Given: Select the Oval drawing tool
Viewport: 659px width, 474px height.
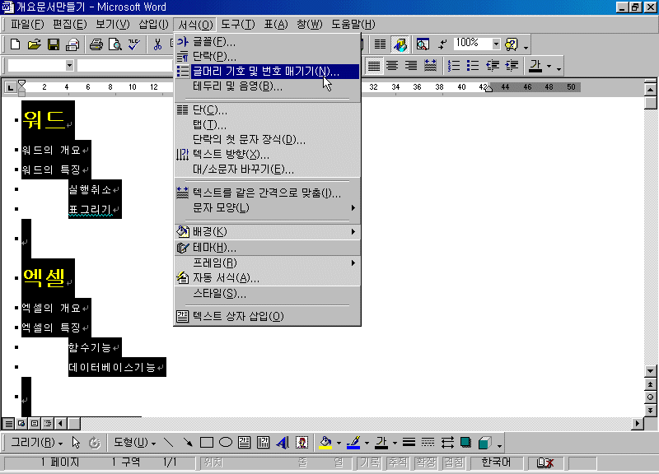Looking at the screenshot, I should click(x=226, y=443).
